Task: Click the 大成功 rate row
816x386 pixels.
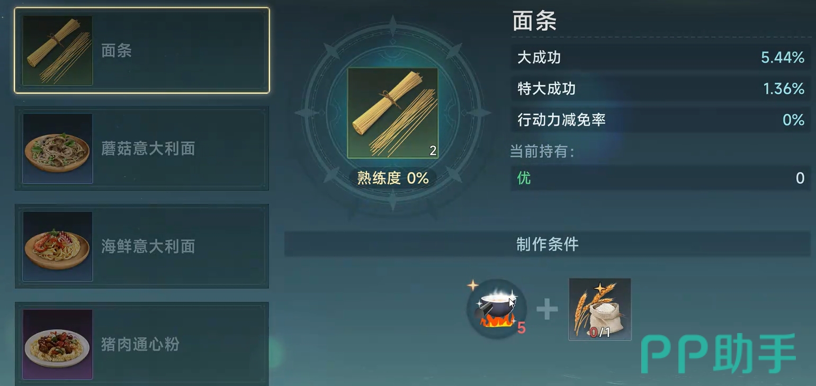Action: coord(661,57)
